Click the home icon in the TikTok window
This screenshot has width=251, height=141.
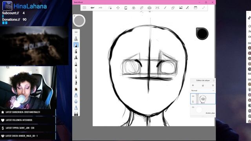tap(249, 26)
